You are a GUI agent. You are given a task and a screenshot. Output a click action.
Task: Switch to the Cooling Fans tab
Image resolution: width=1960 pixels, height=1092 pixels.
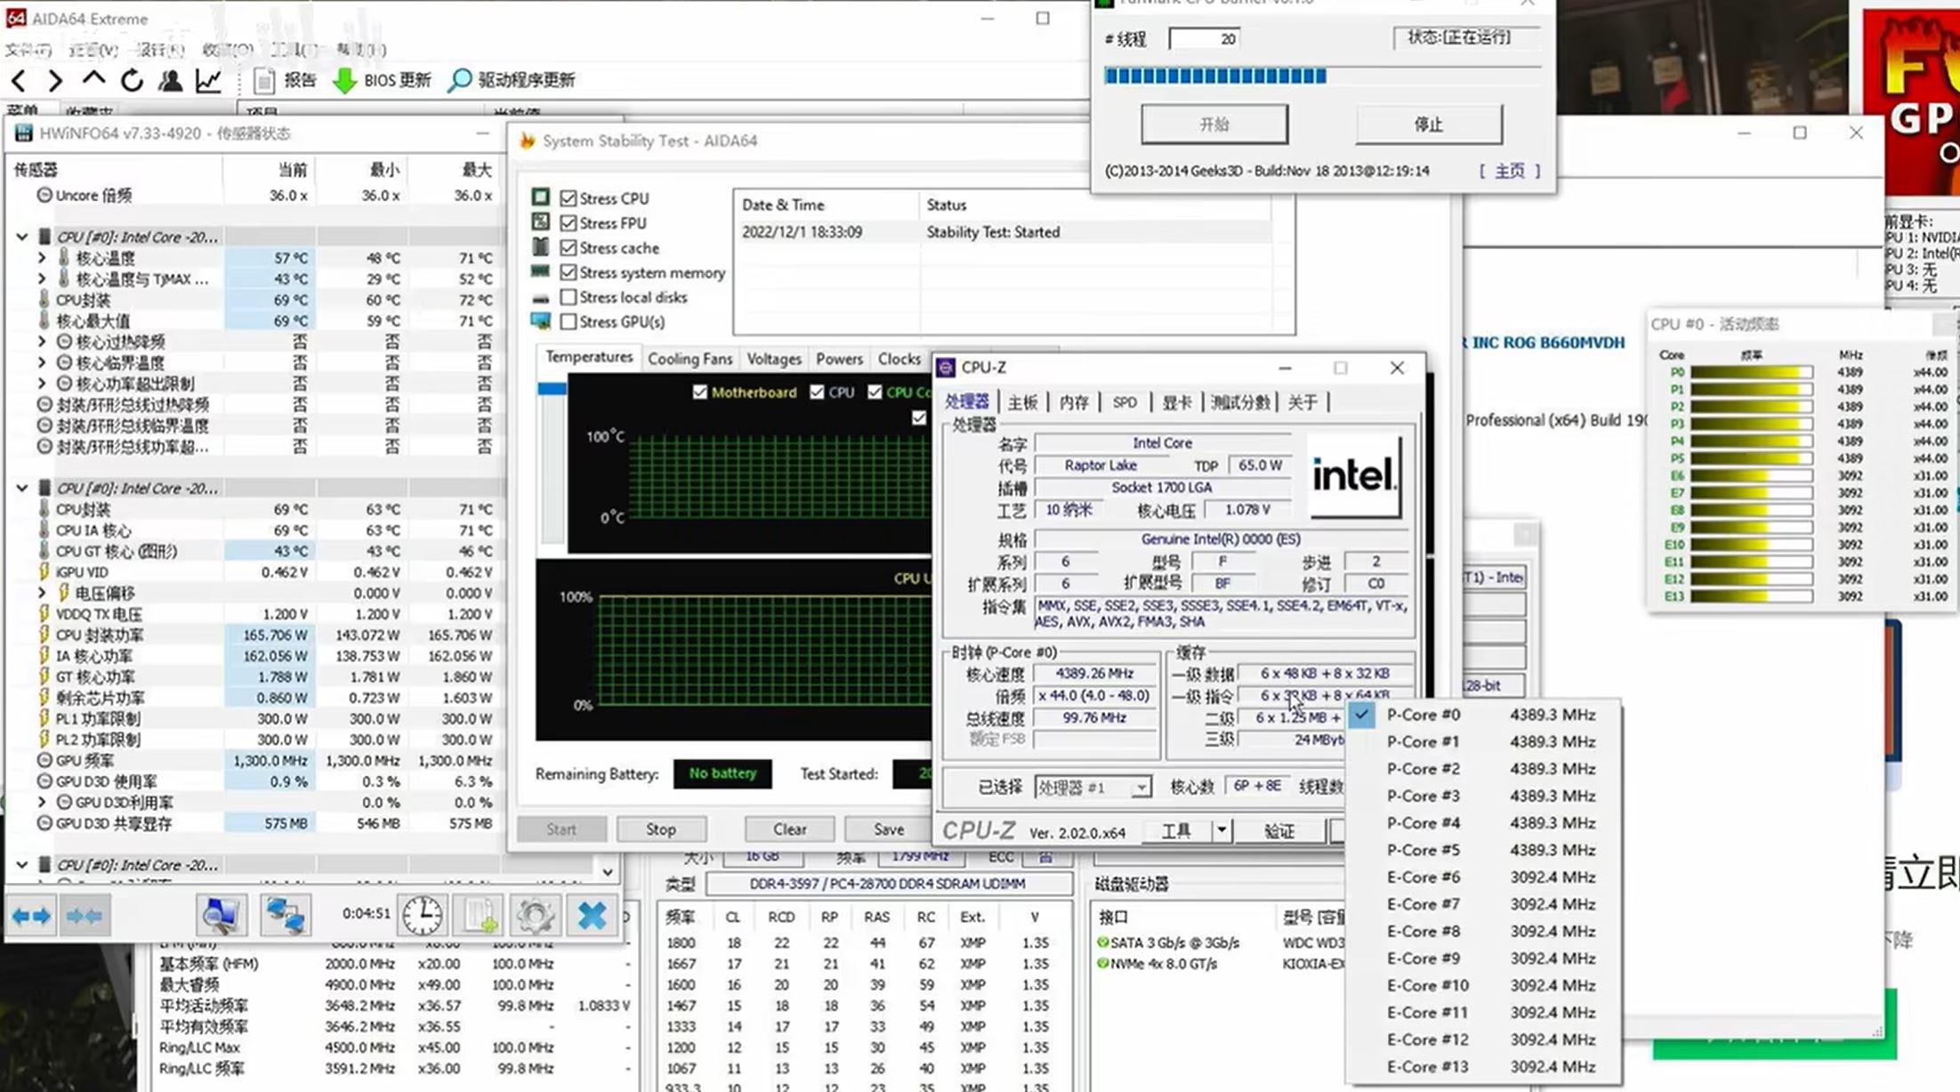pyautogui.click(x=690, y=359)
